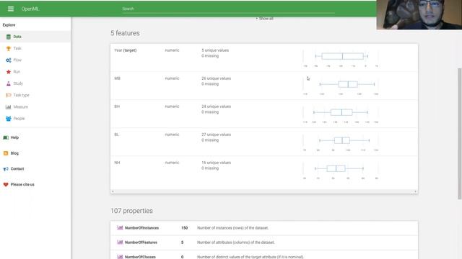Open the Data section label
Screen dimensions: 462x259
click(17, 37)
